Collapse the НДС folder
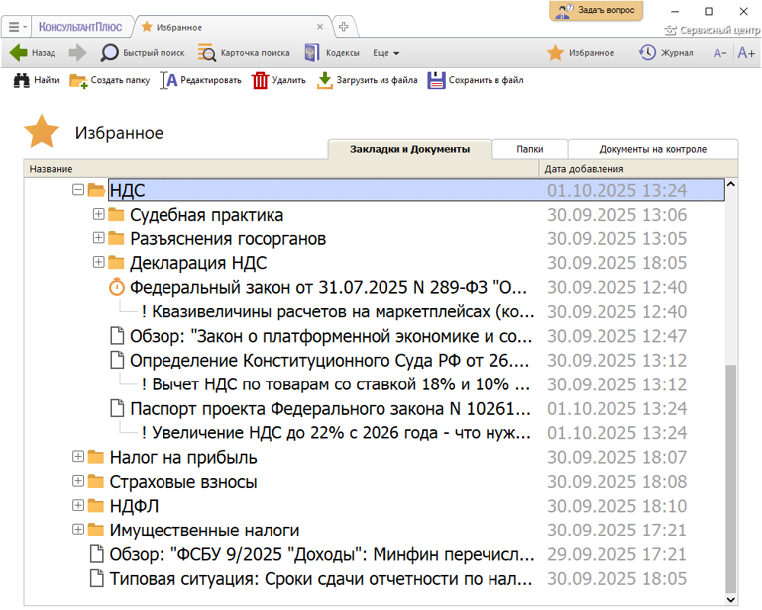Viewport: 762px width, 610px height. (78, 190)
